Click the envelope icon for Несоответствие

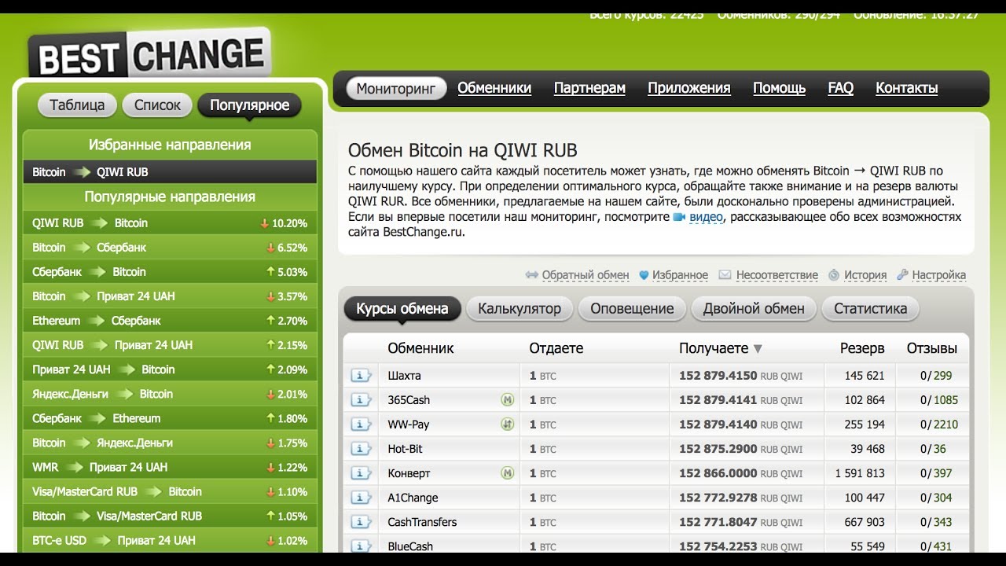tap(725, 275)
